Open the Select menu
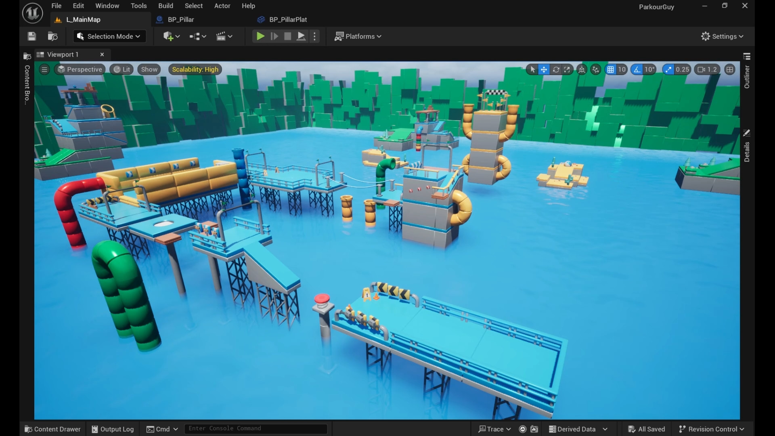 point(194,6)
